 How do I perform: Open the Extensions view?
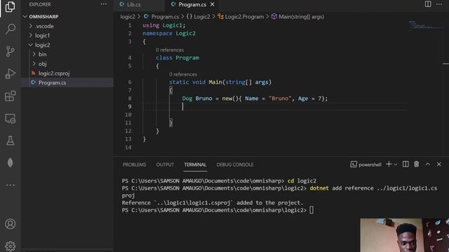pyautogui.click(x=11, y=96)
